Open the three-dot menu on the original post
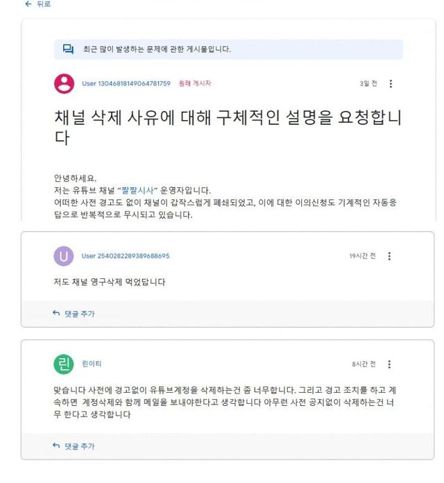Image resolution: width=444 pixels, height=483 pixels. [391, 84]
